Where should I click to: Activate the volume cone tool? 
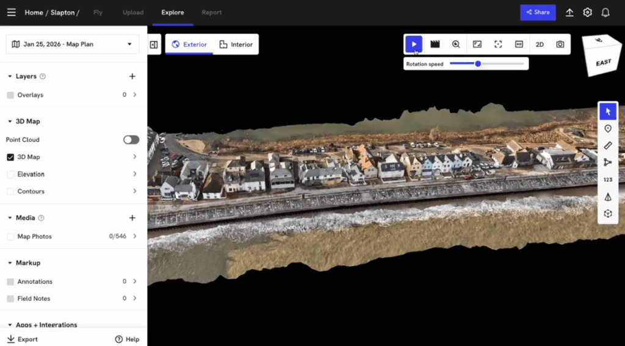coord(608,196)
